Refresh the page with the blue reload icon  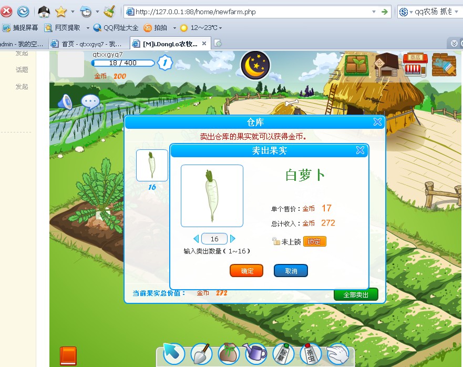(x=23, y=12)
